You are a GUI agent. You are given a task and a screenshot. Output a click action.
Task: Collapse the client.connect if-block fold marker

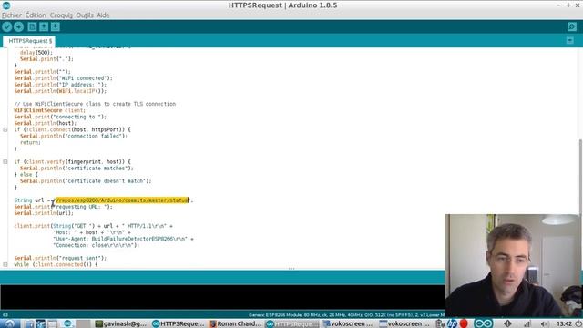pos(5,129)
